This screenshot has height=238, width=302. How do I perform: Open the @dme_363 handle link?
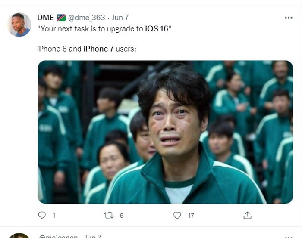tap(86, 18)
